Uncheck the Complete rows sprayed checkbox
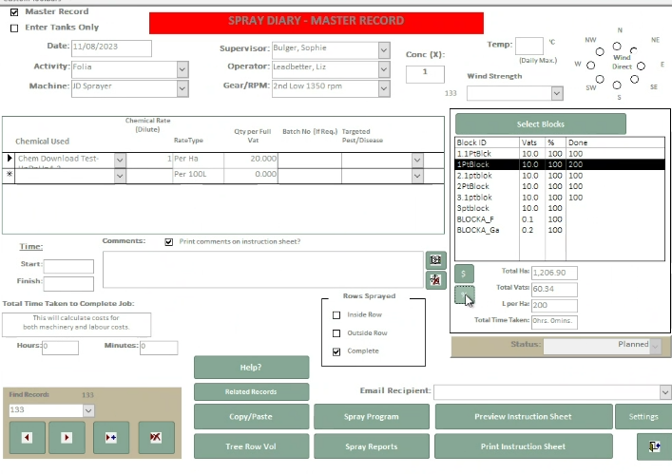The height and width of the screenshot is (474, 672). pos(336,351)
